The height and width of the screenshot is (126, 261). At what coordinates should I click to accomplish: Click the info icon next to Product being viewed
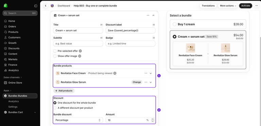(115, 73)
